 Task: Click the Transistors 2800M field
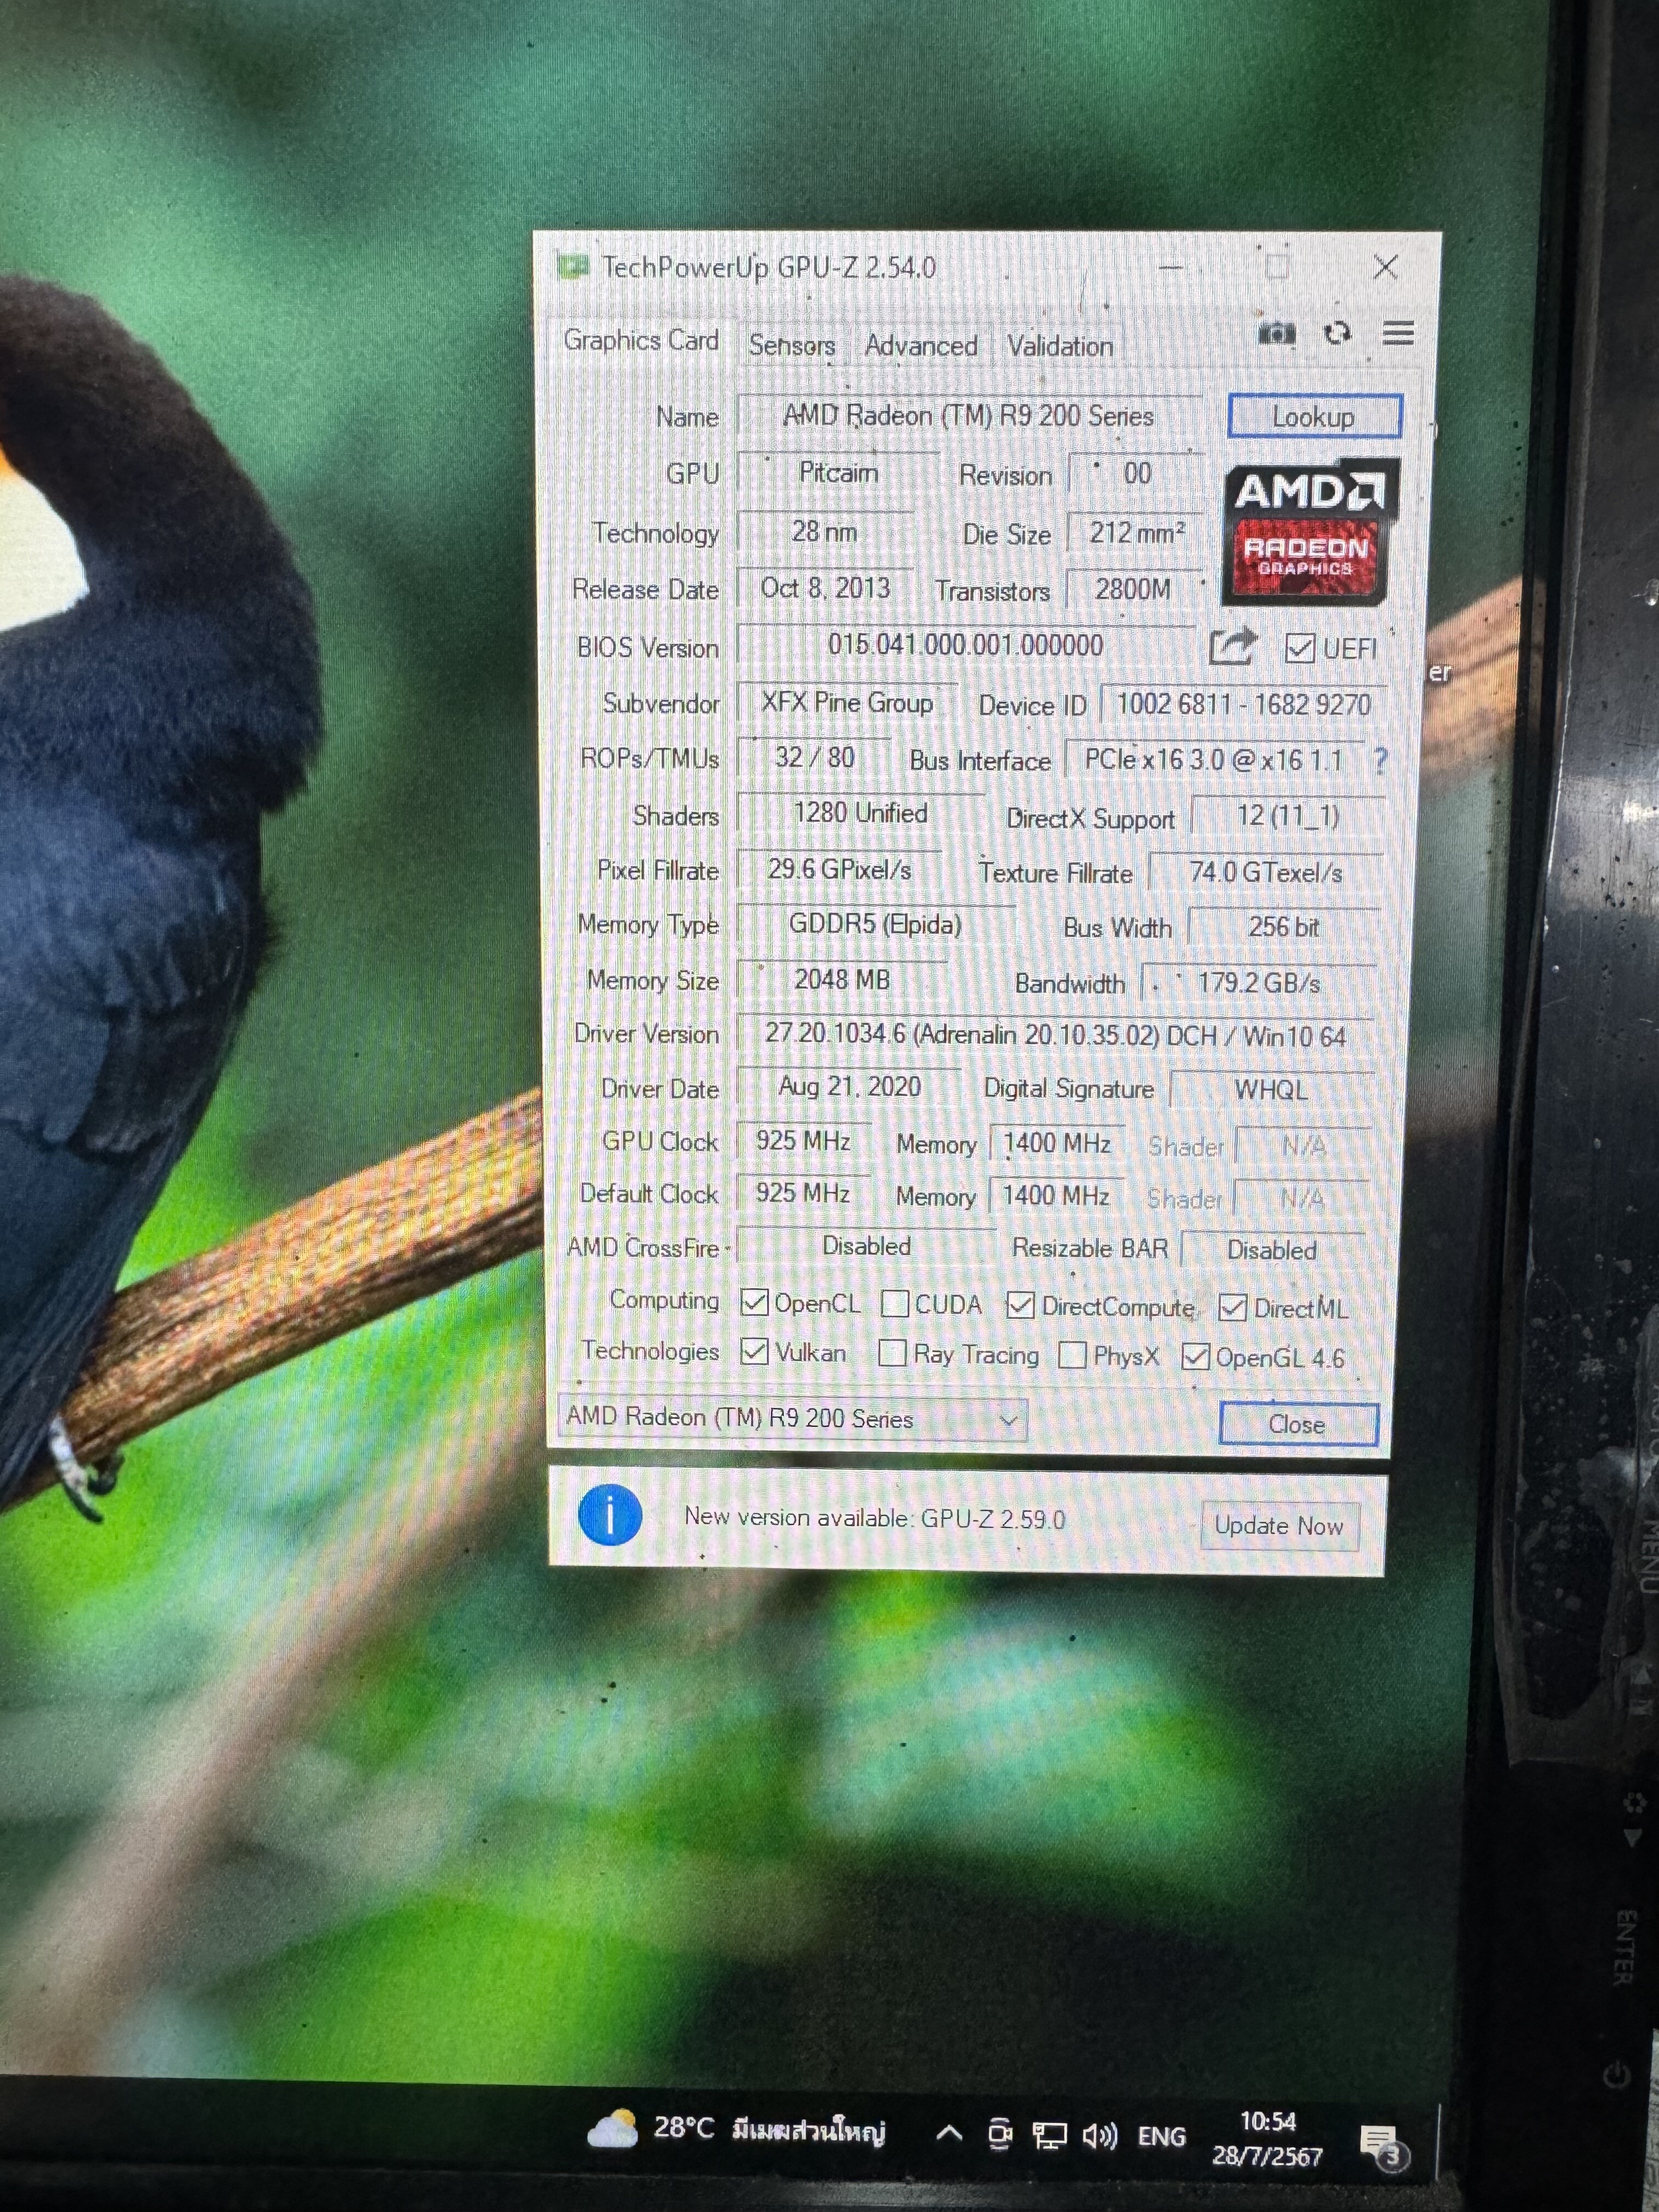tap(1133, 590)
